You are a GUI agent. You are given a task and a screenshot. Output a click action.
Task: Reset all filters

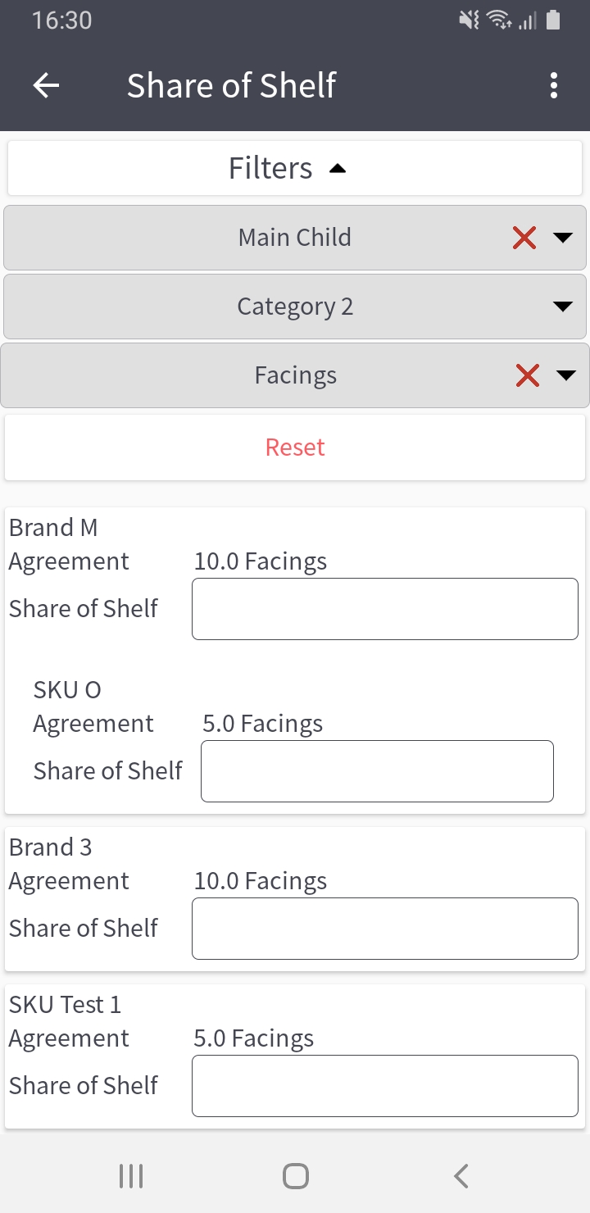point(295,447)
